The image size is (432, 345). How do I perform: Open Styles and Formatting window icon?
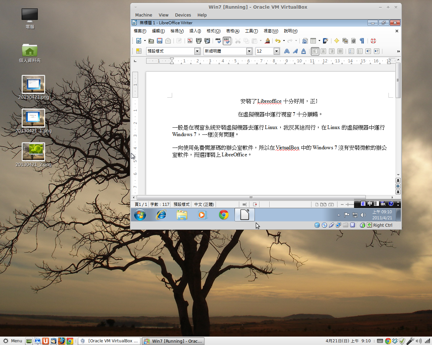click(x=139, y=51)
